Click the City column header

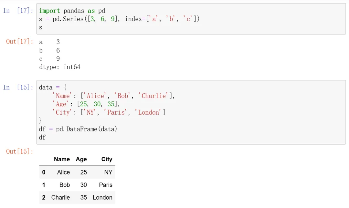point(107,159)
